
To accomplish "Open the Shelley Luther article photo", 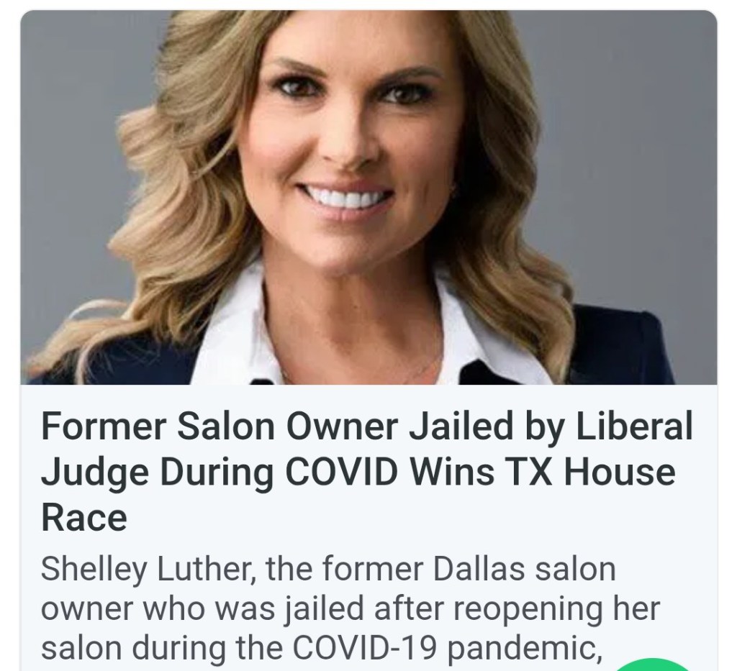I will [368, 197].
